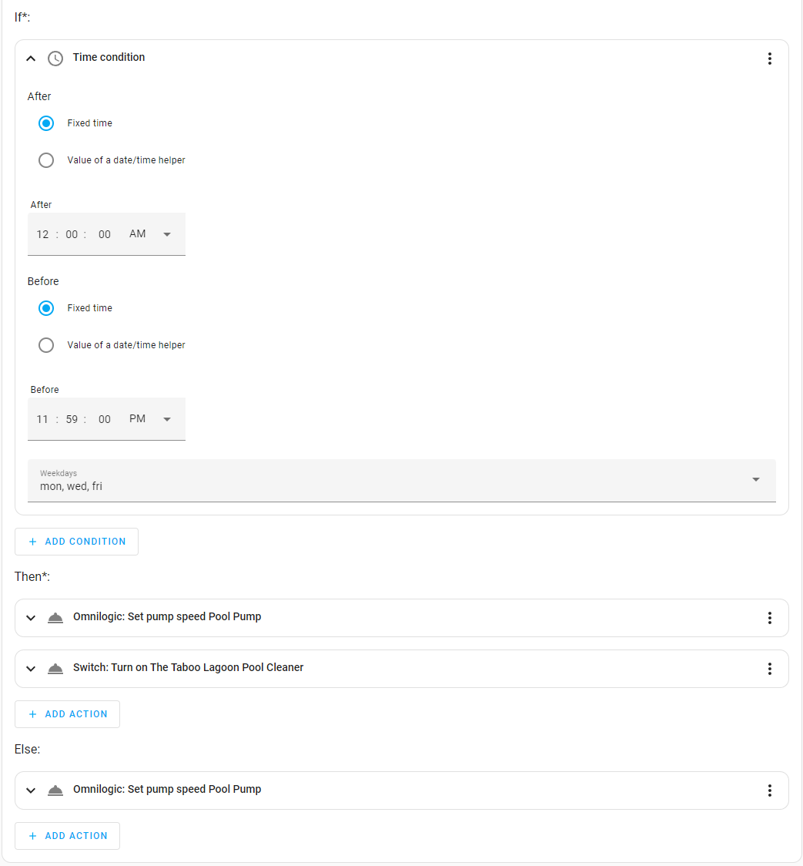This screenshot has width=803, height=866.
Task: Open the Time condition overflow menu
Action: [769, 58]
